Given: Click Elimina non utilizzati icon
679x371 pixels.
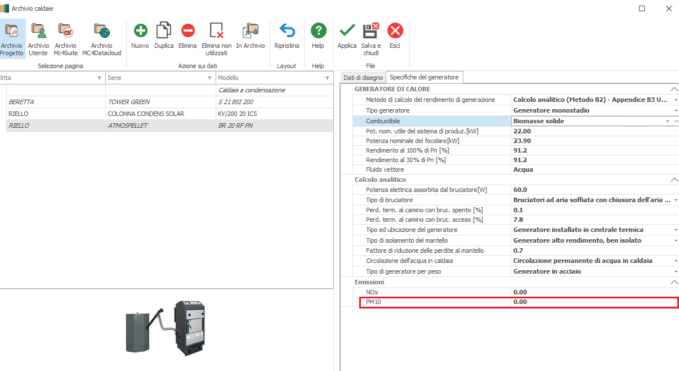Looking at the screenshot, I should pyautogui.click(x=216, y=31).
